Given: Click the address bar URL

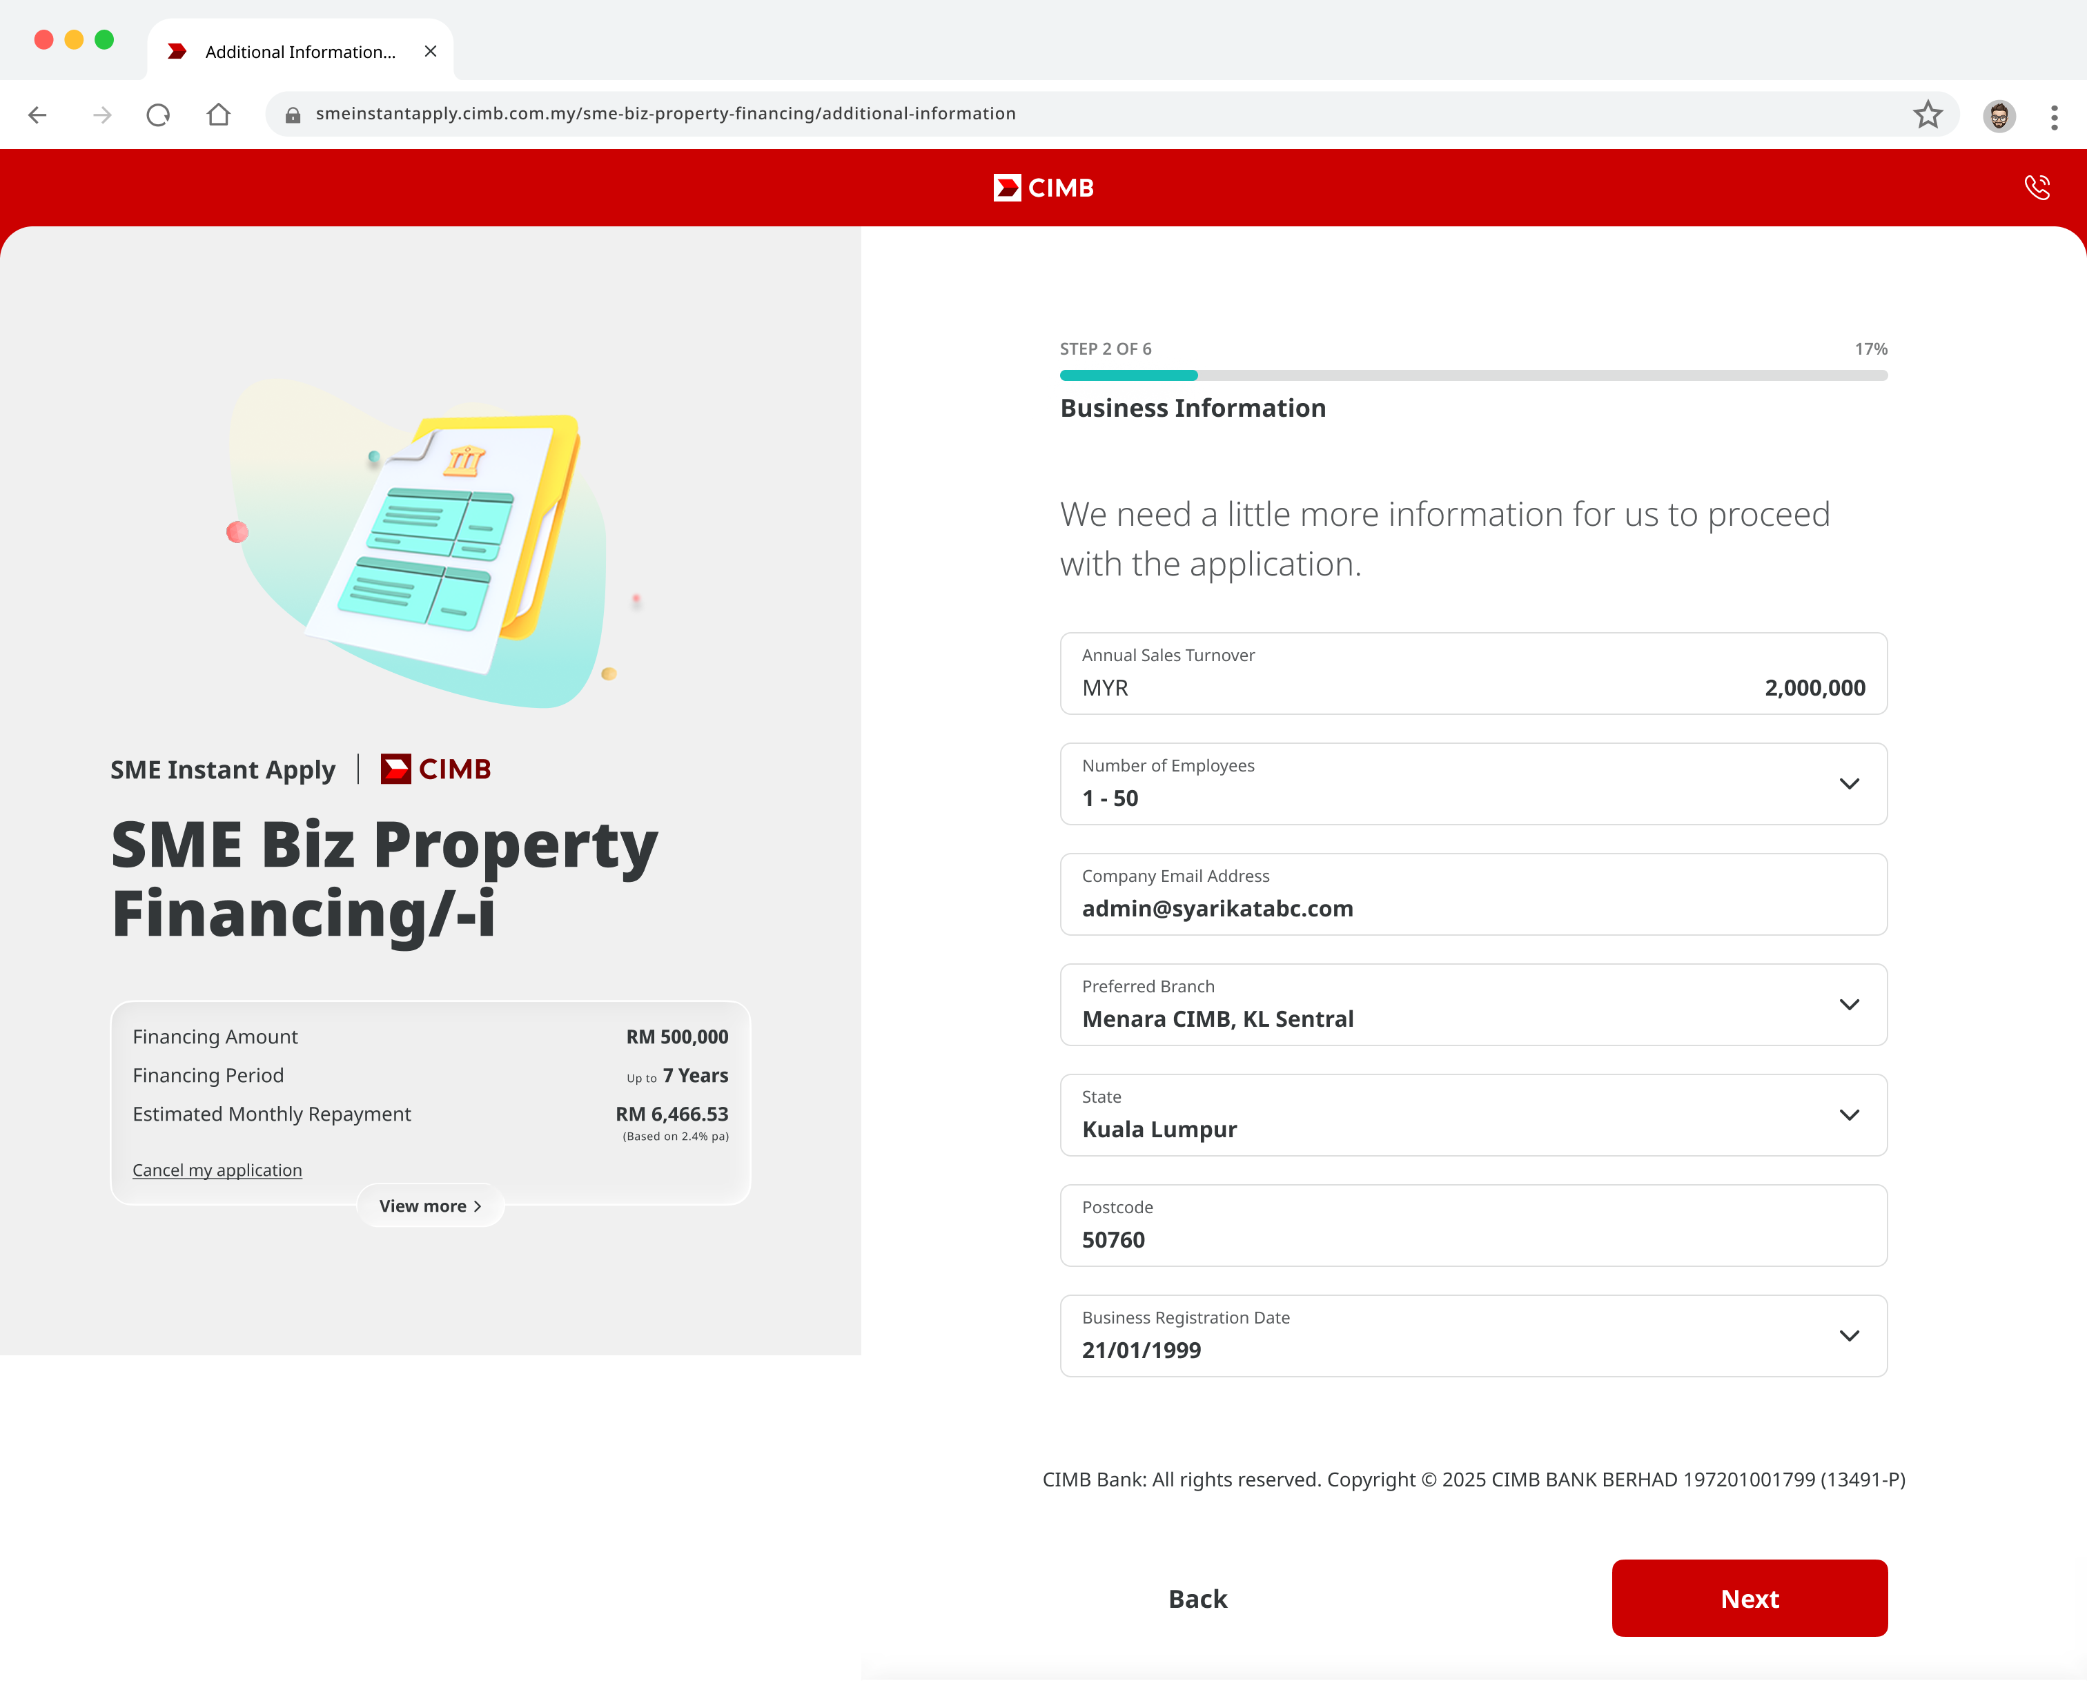Looking at the screenshot, I should [x=665, y=113].
